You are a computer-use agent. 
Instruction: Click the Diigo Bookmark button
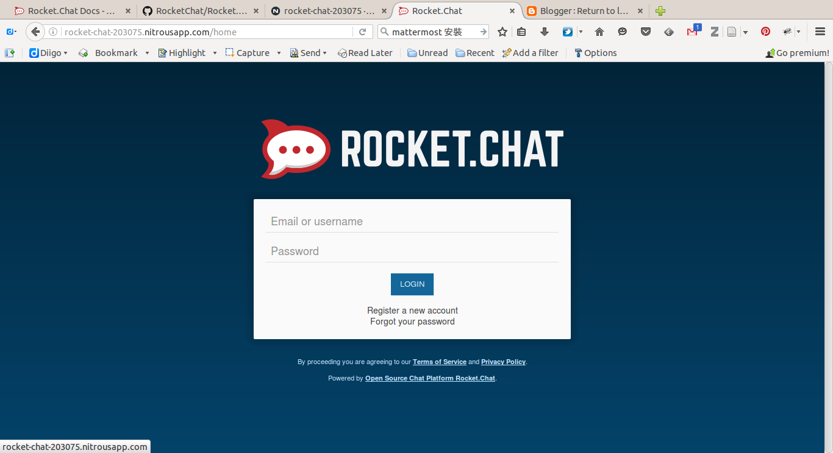click(109, 53)
